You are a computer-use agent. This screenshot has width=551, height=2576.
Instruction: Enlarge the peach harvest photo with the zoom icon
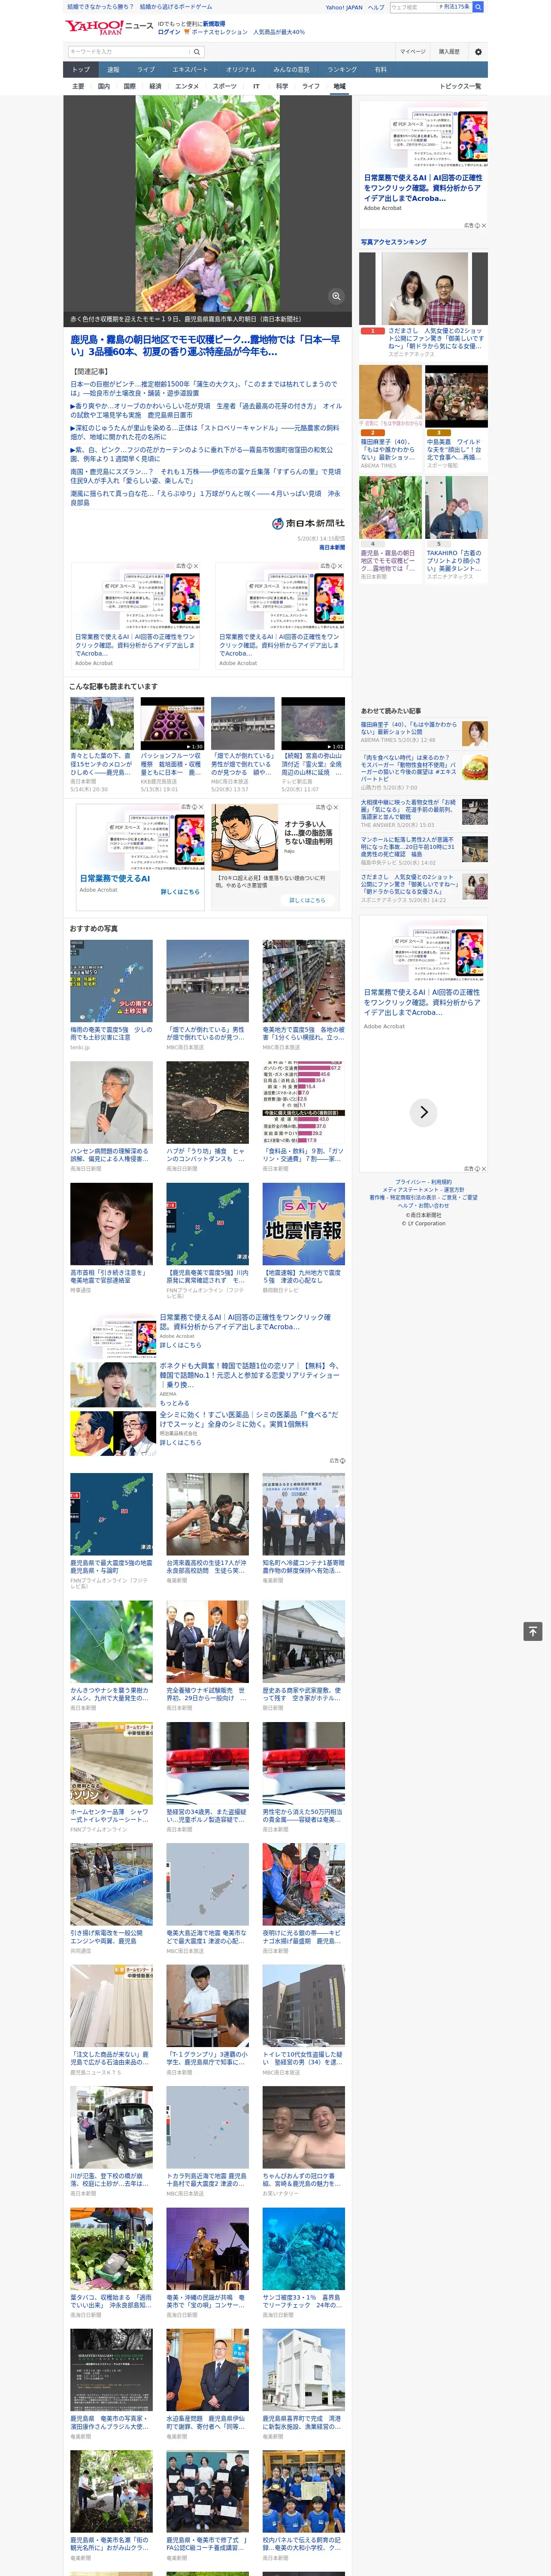336,296
